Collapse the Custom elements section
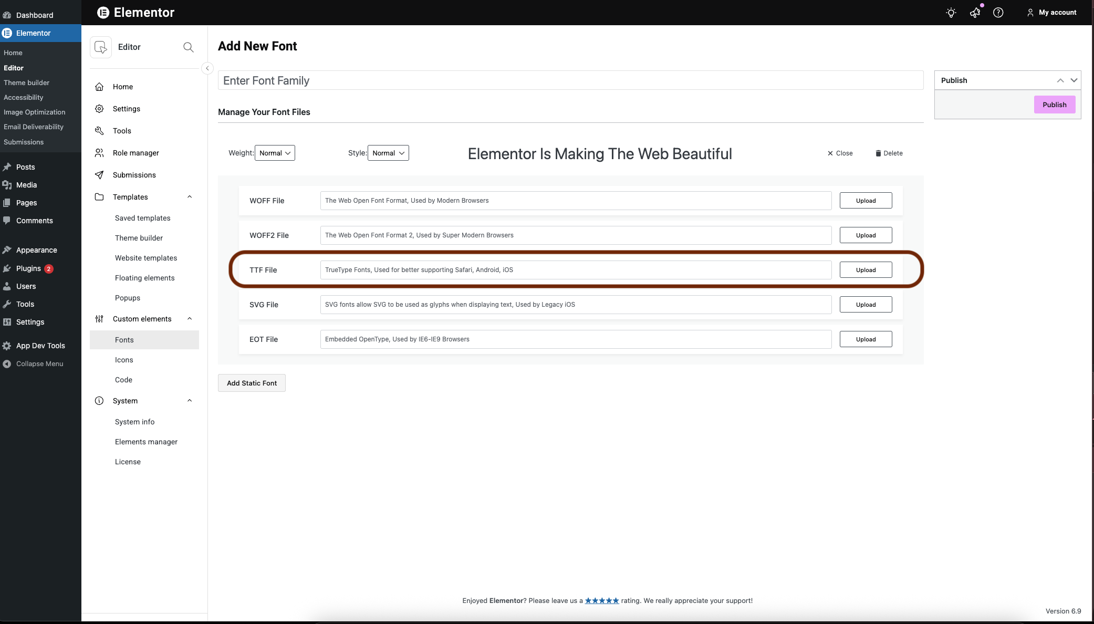 click(190, 319)
